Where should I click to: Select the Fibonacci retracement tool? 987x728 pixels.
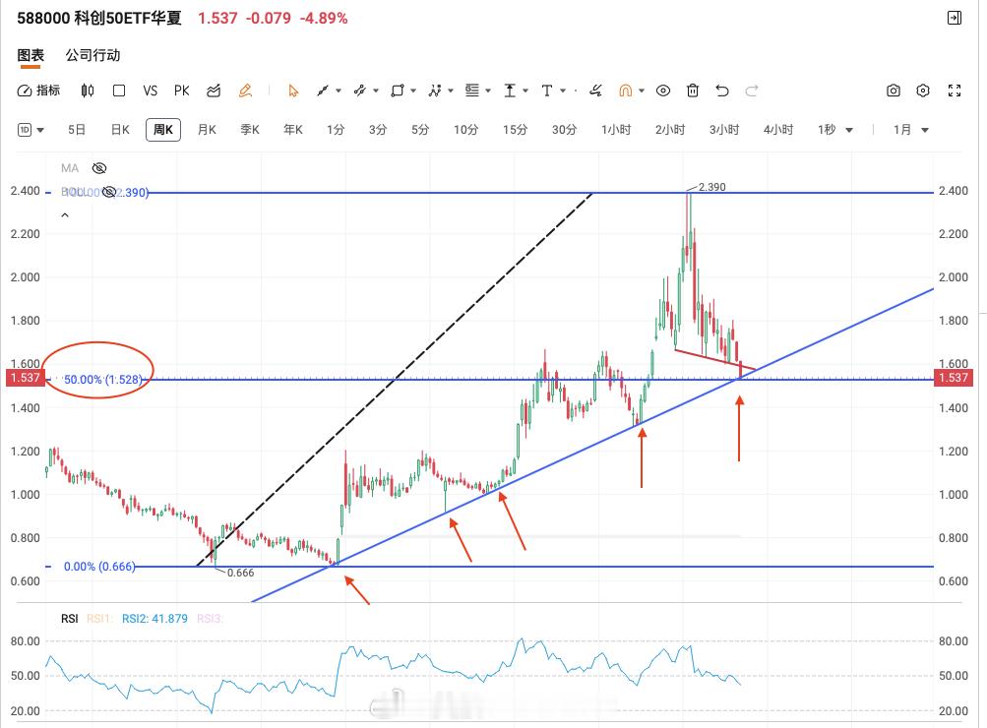472,91
